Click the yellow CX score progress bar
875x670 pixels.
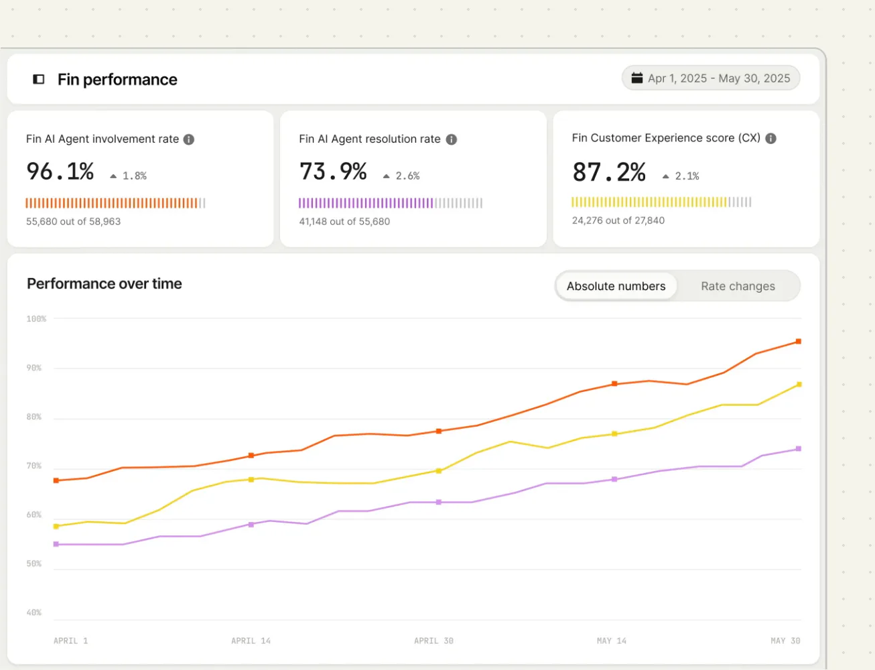tap(661, 202)
